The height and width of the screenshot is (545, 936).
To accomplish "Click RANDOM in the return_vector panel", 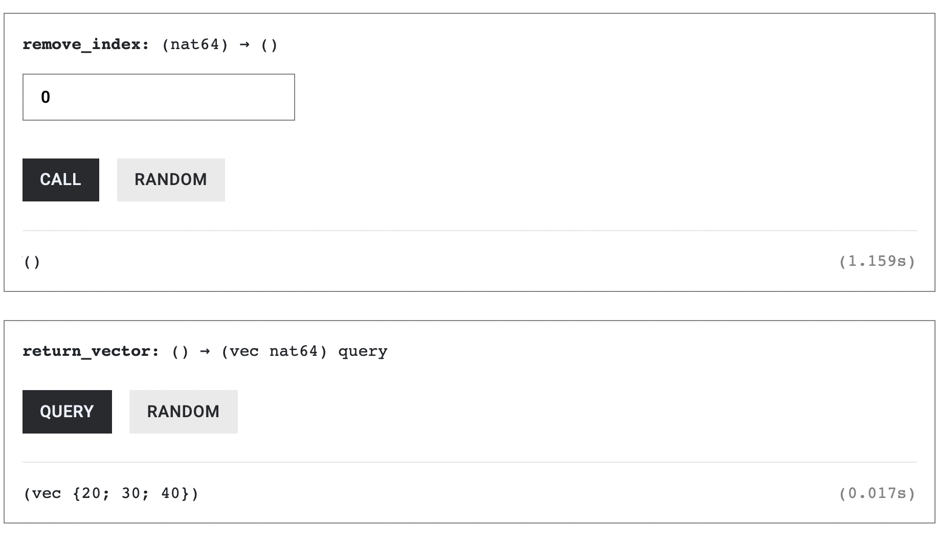I will 183,412.
